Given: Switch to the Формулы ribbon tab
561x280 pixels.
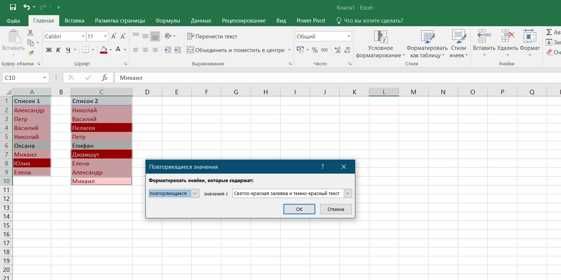Looking at the screenshot, I should [x=168, y=21].
